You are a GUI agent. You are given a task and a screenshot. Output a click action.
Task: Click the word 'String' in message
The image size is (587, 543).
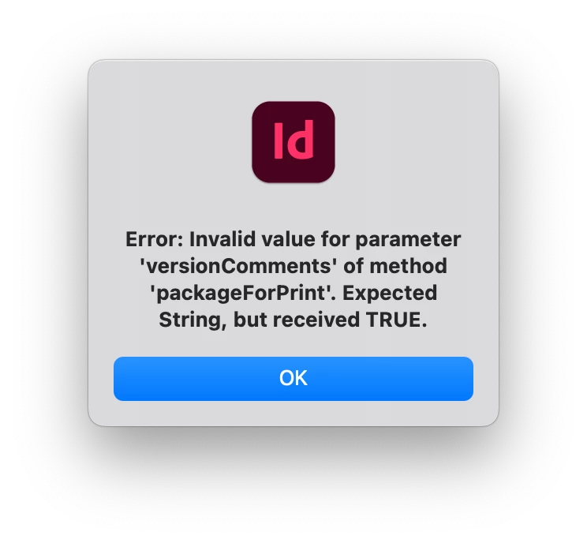tap(193, 320)
